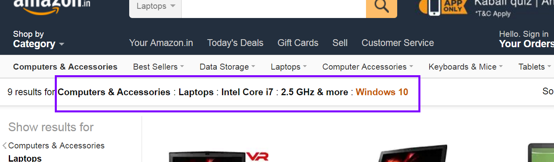The width and height of the screenshot is (554, 162).
Task: Open the Data Storage submenu
Action: (x=228, y=67)
